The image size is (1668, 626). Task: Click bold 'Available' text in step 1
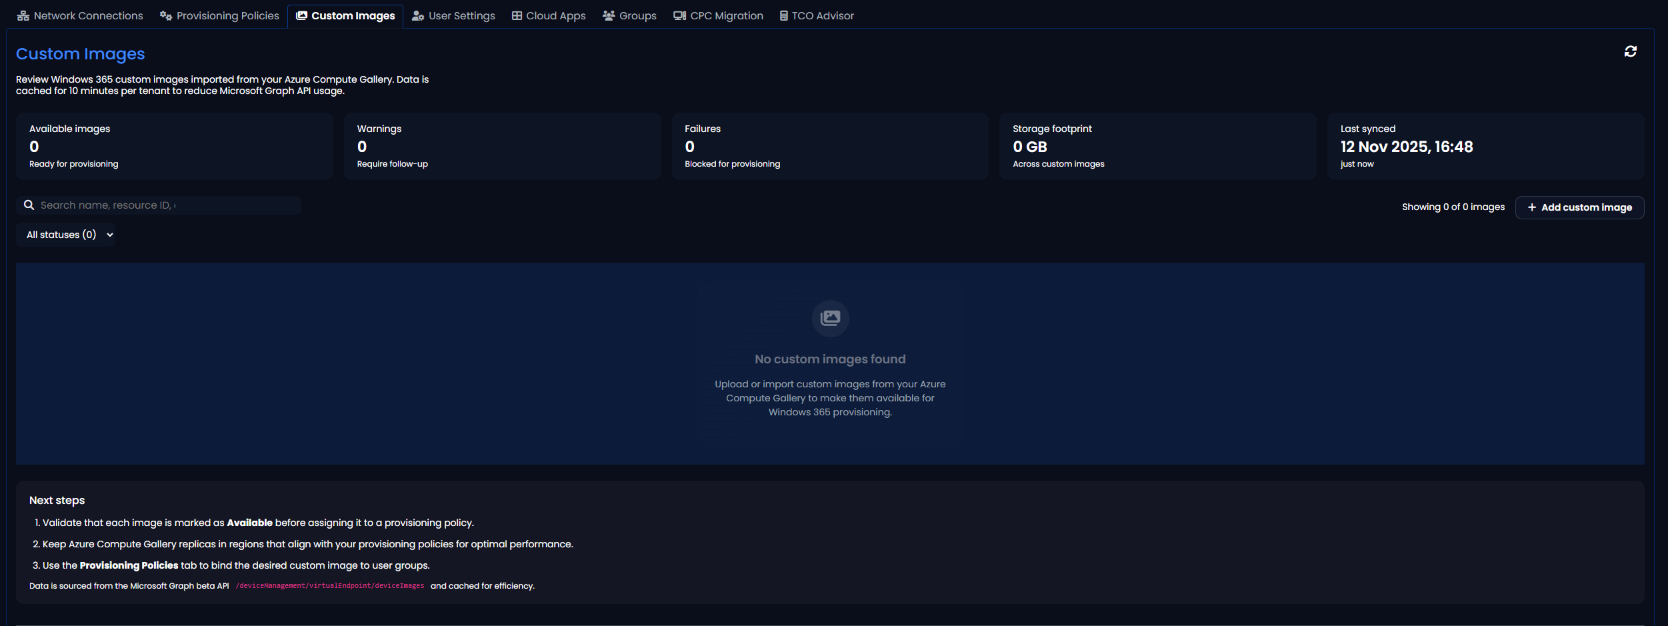point(249,523)
